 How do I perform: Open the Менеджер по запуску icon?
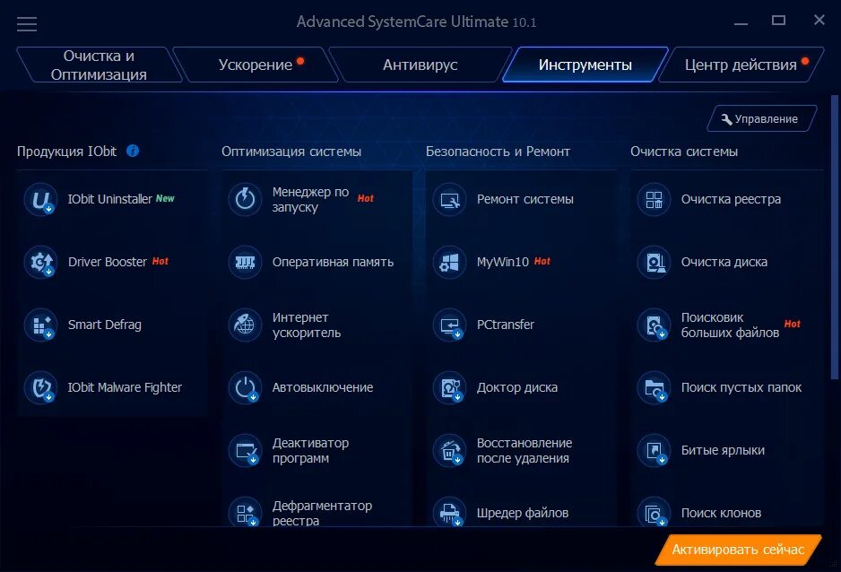(245, 199)
